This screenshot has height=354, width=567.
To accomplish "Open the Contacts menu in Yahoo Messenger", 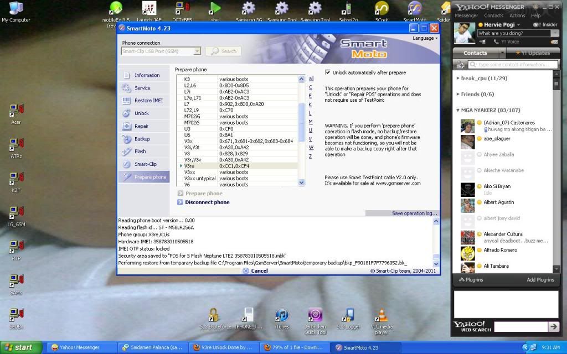I will [x=493, y=15].
